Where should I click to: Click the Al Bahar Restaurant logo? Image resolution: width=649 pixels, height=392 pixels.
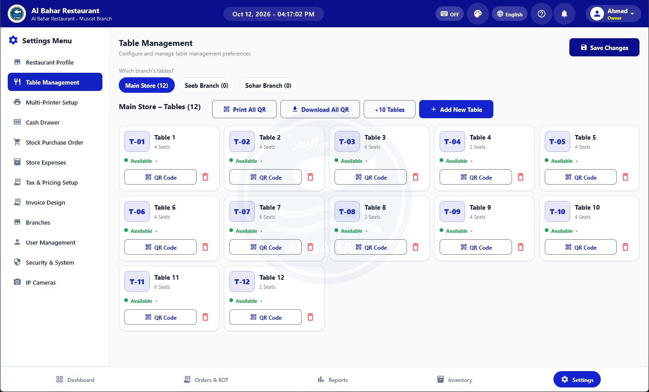17,14
